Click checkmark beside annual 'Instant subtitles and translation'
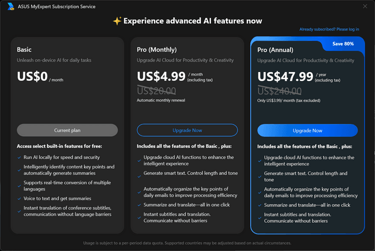Viewport: 375px width, 251px height. [260, 218]
